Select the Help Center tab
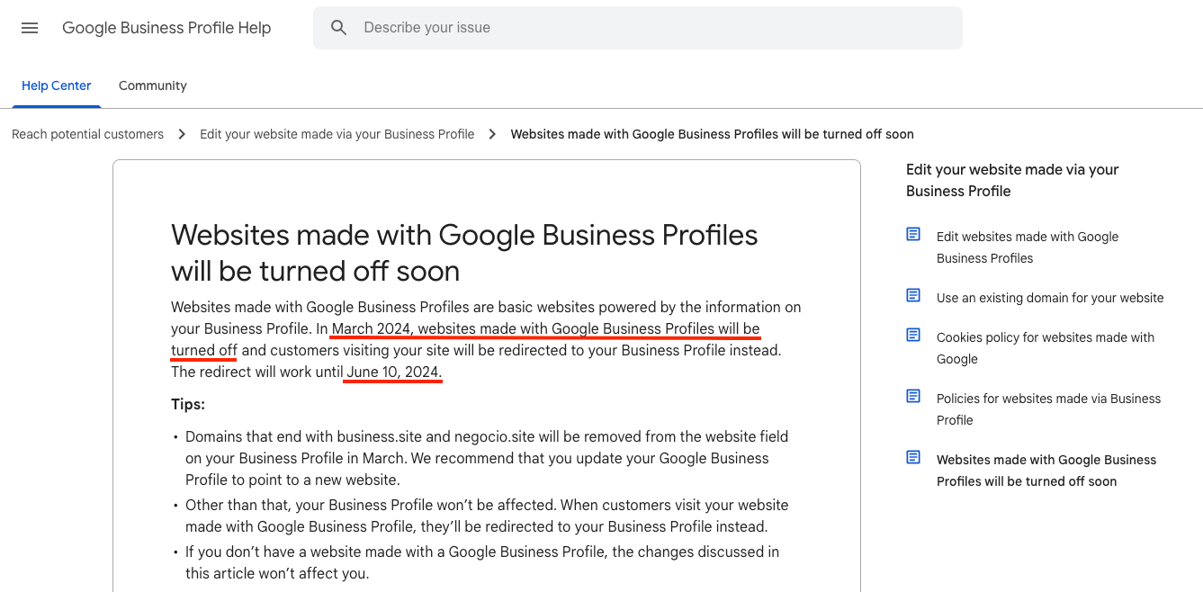This screenshot has height=592, width=1203. (57, 85)
